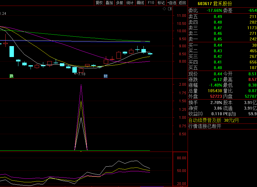The height and width of the screenshot is (187, 257).
Task: Select the 买五 price 8.40
Action: coord(218,68)
